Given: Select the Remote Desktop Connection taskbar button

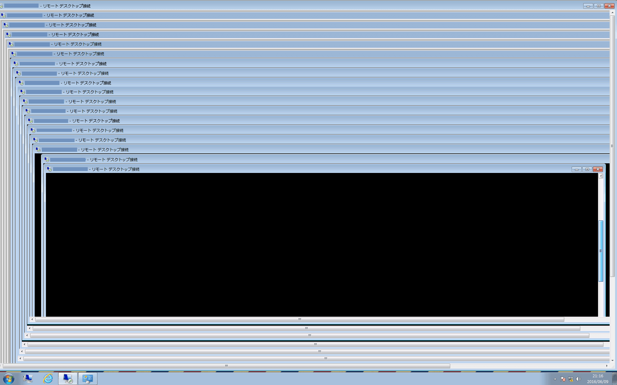Looking at the screenshot, I should (68, 379).
